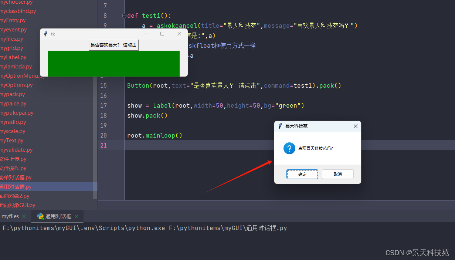Screen dimensions: 455x260
Task: Select mypukepai.py in the file list
Action: coord(17,113)
